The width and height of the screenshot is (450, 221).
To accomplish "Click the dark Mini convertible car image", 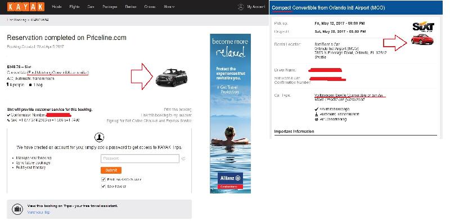I will click(x=172, y=78).
